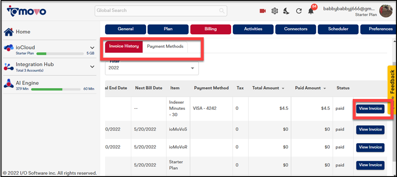Click the Integration Hub icon
Image resolution: width=397 pixels, height=177 pixels.
tap(8, 66)
